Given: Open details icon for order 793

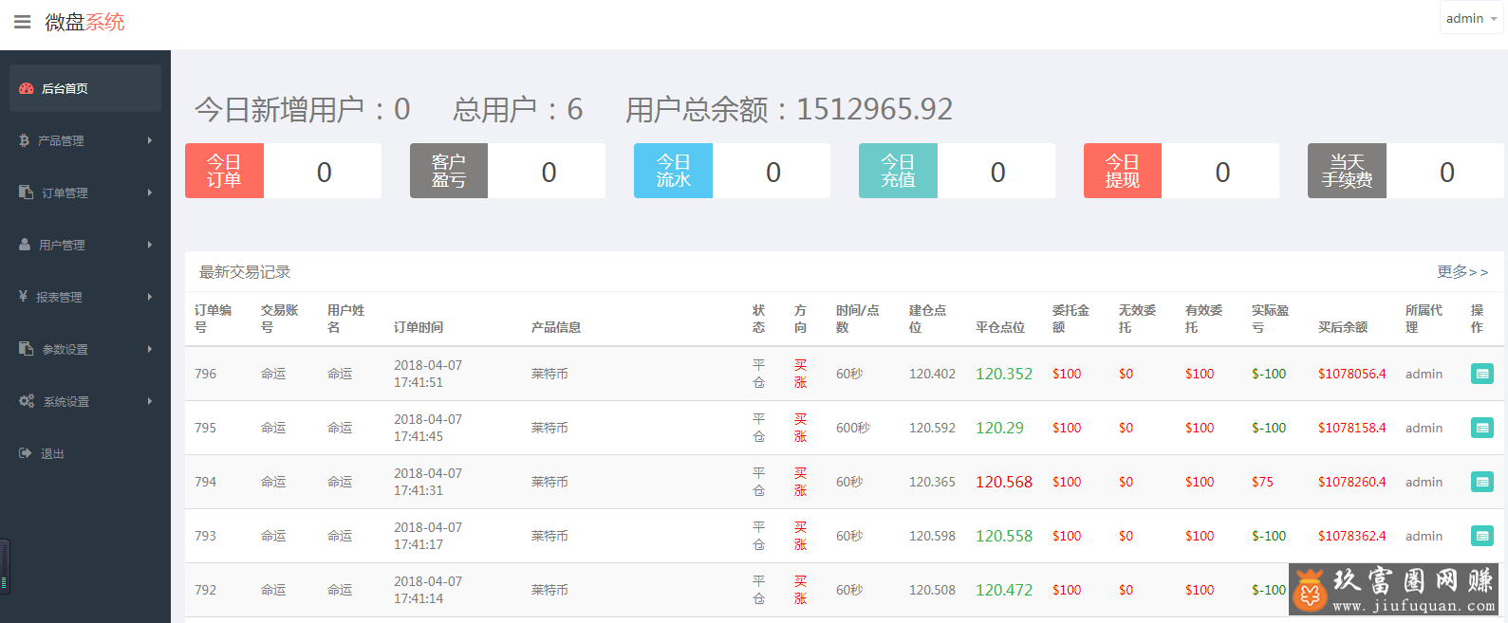Looking at the screenshot, I should (x=1481, y=536).
